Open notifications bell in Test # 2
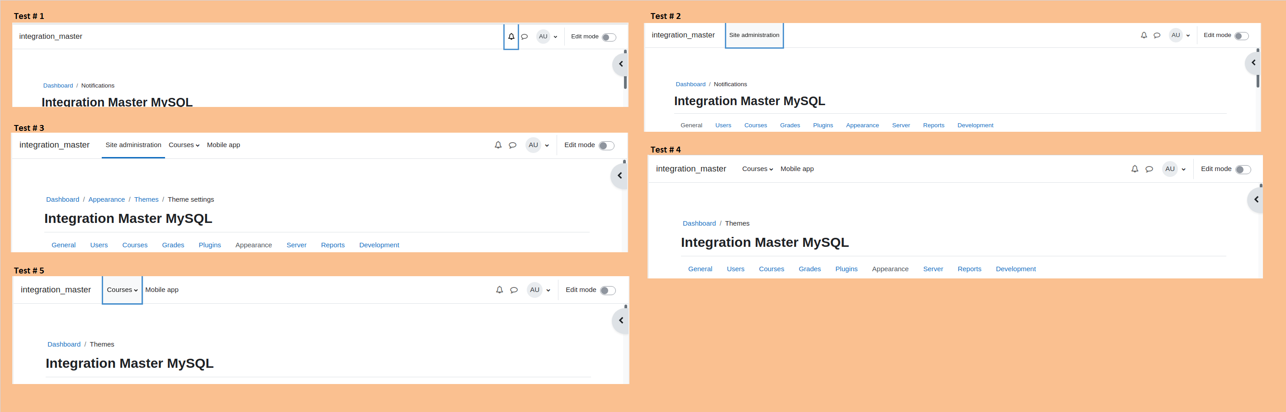This screenshot has height=412, width=1286. click(1144, 35)
